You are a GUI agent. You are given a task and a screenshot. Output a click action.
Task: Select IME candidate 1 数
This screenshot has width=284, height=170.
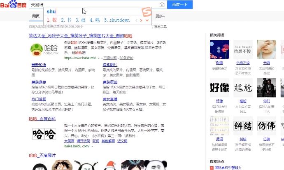click(x=52, y=20)
